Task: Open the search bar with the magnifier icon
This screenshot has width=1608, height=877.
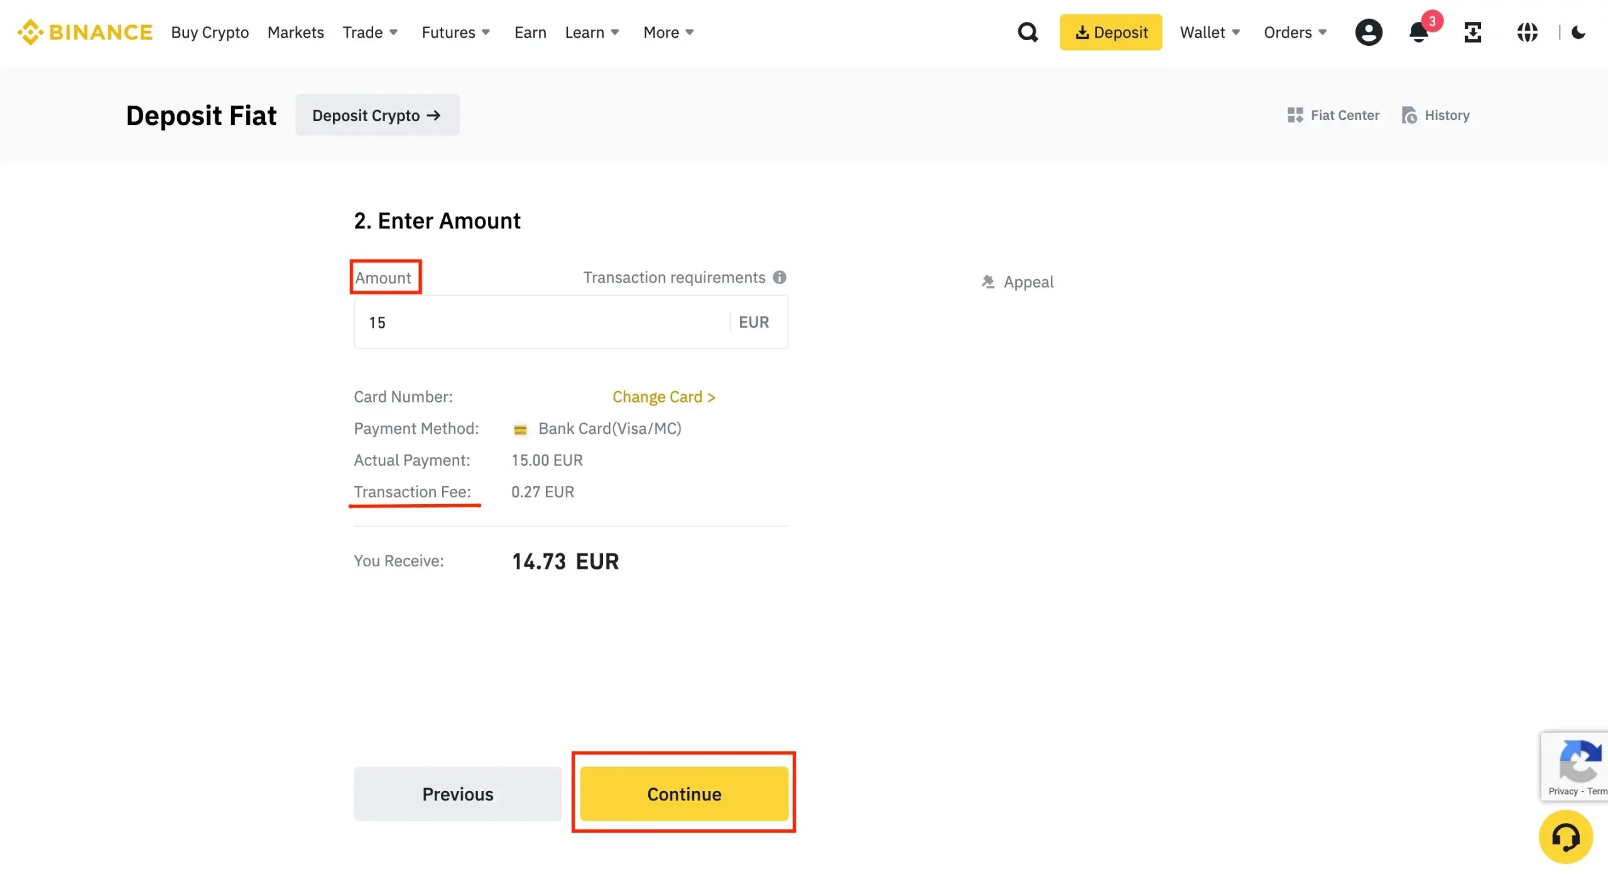Action: coord(1028,31)
